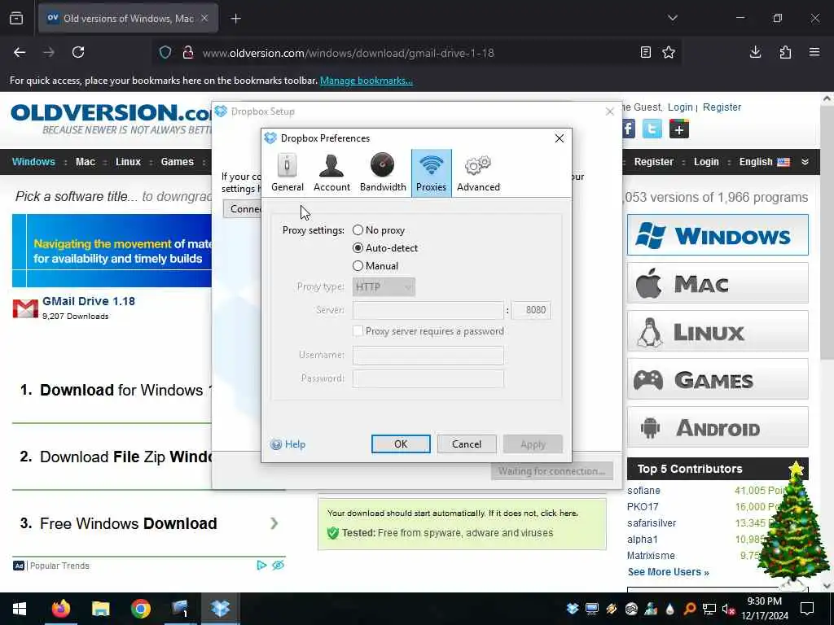Go back in the browser
Image resolution: width=834 pixels, height=625 pixels.
tap(20, 52)
